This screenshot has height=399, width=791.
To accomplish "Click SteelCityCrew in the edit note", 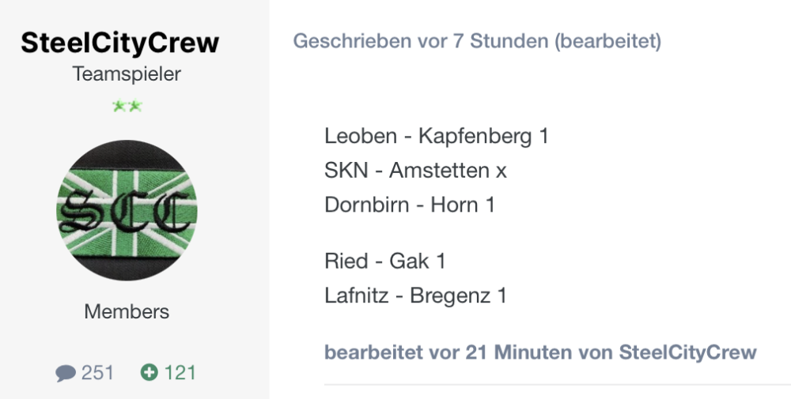I will coord(687,352).
